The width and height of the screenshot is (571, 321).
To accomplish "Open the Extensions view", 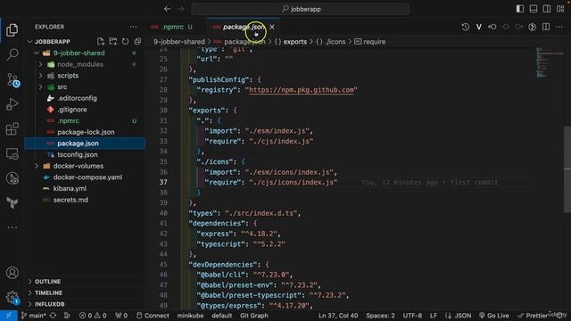I will pyautogui.click(x=12, y=128).
